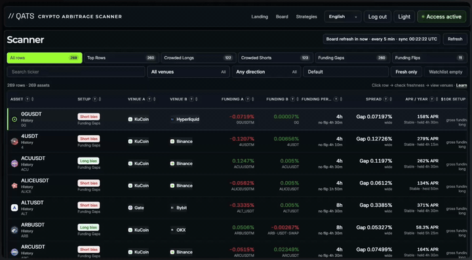The image size is (472, 260).
Task: Click the SPREAD help icon
Action: (x=385, y=99)
